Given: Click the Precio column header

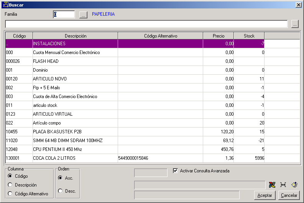Looking at the screenshot, I should click(219, 36).
